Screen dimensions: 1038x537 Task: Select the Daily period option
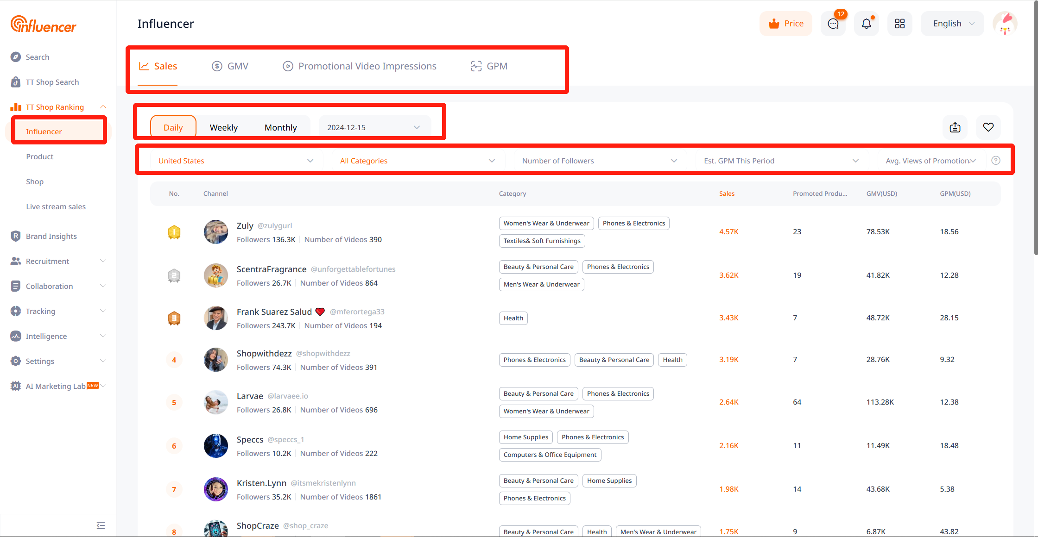click(173, 127)
